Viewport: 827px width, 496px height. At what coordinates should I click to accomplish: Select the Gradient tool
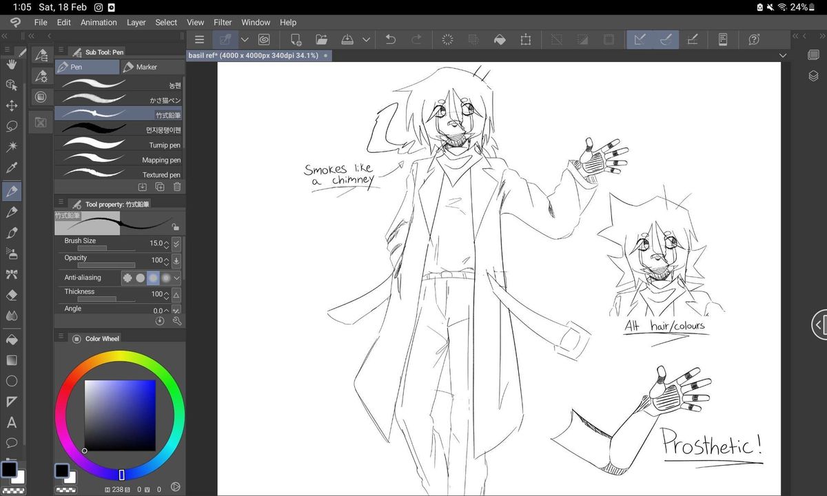12,360
